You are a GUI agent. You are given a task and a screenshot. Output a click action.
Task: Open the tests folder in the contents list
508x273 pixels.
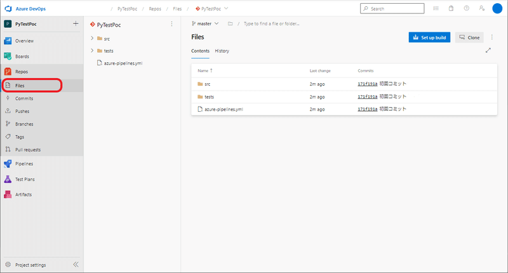click(x=209, y=97)
